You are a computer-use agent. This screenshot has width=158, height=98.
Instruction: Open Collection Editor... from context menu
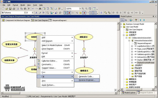[55, 61]
